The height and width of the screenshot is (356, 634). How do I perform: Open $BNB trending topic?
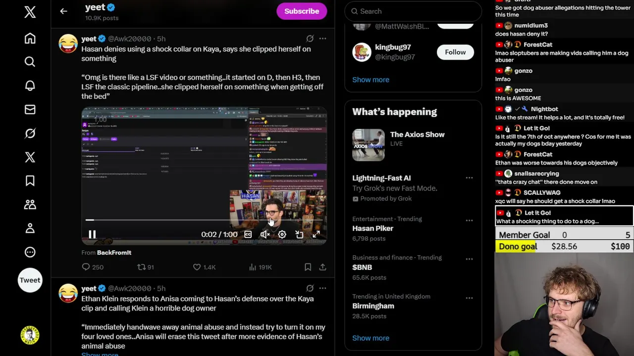tap(362, 267)
